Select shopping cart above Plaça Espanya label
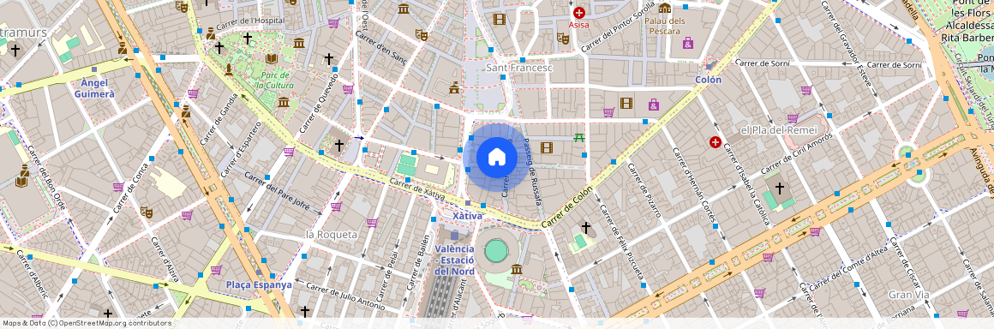 click(216, 269)
